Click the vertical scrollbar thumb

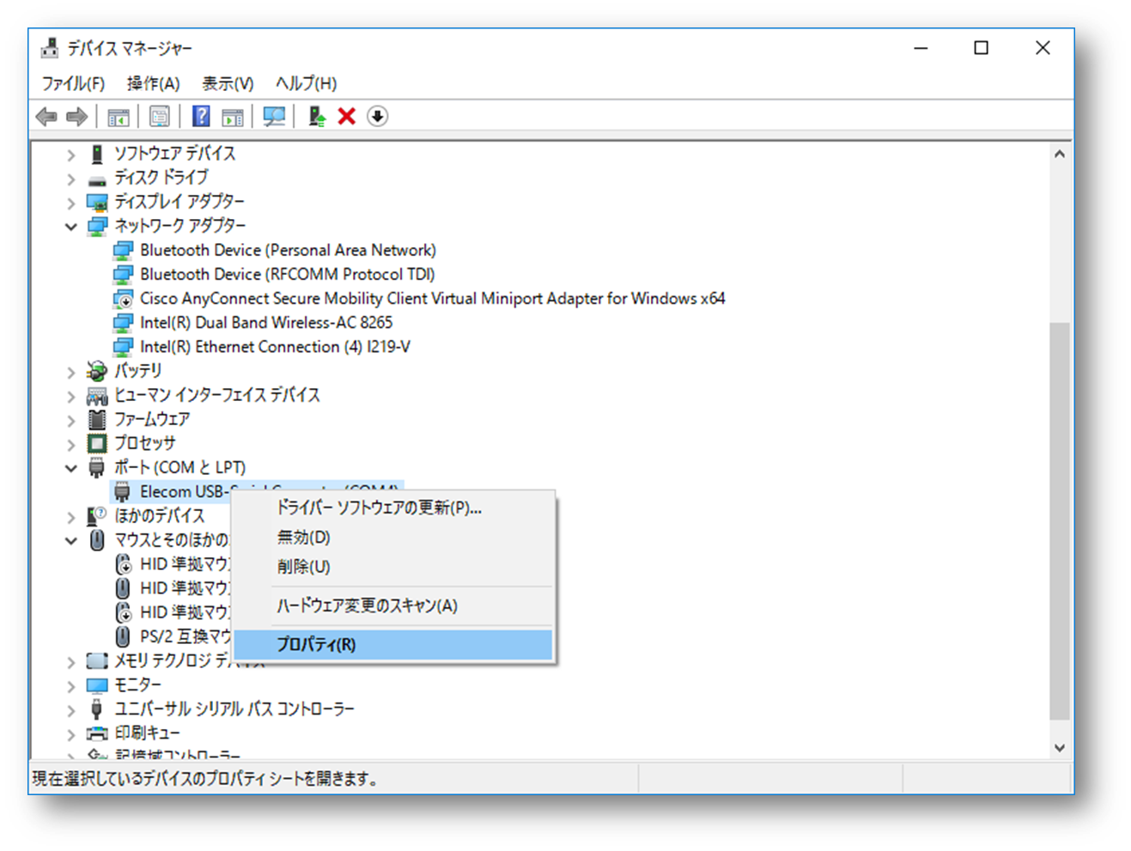[1060, 521]
